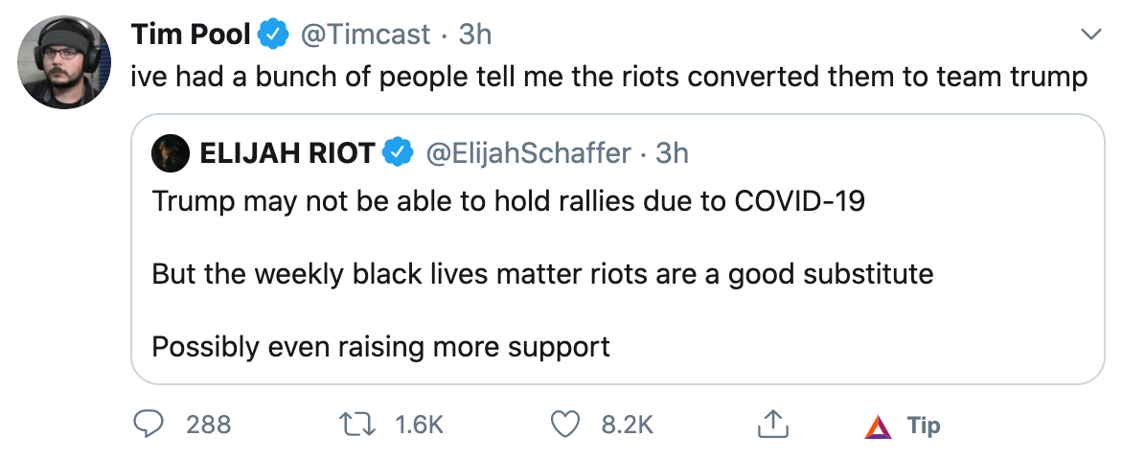The width and height of the screenshot is (1123, 460).
Task: Click the 1.6K retweet count
Action: tap(420, 425)
